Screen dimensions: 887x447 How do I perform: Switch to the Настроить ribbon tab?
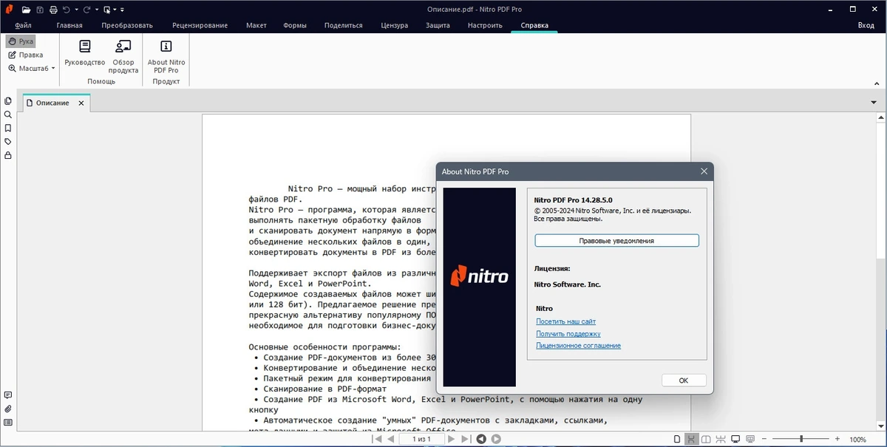(x=485, y=25)
